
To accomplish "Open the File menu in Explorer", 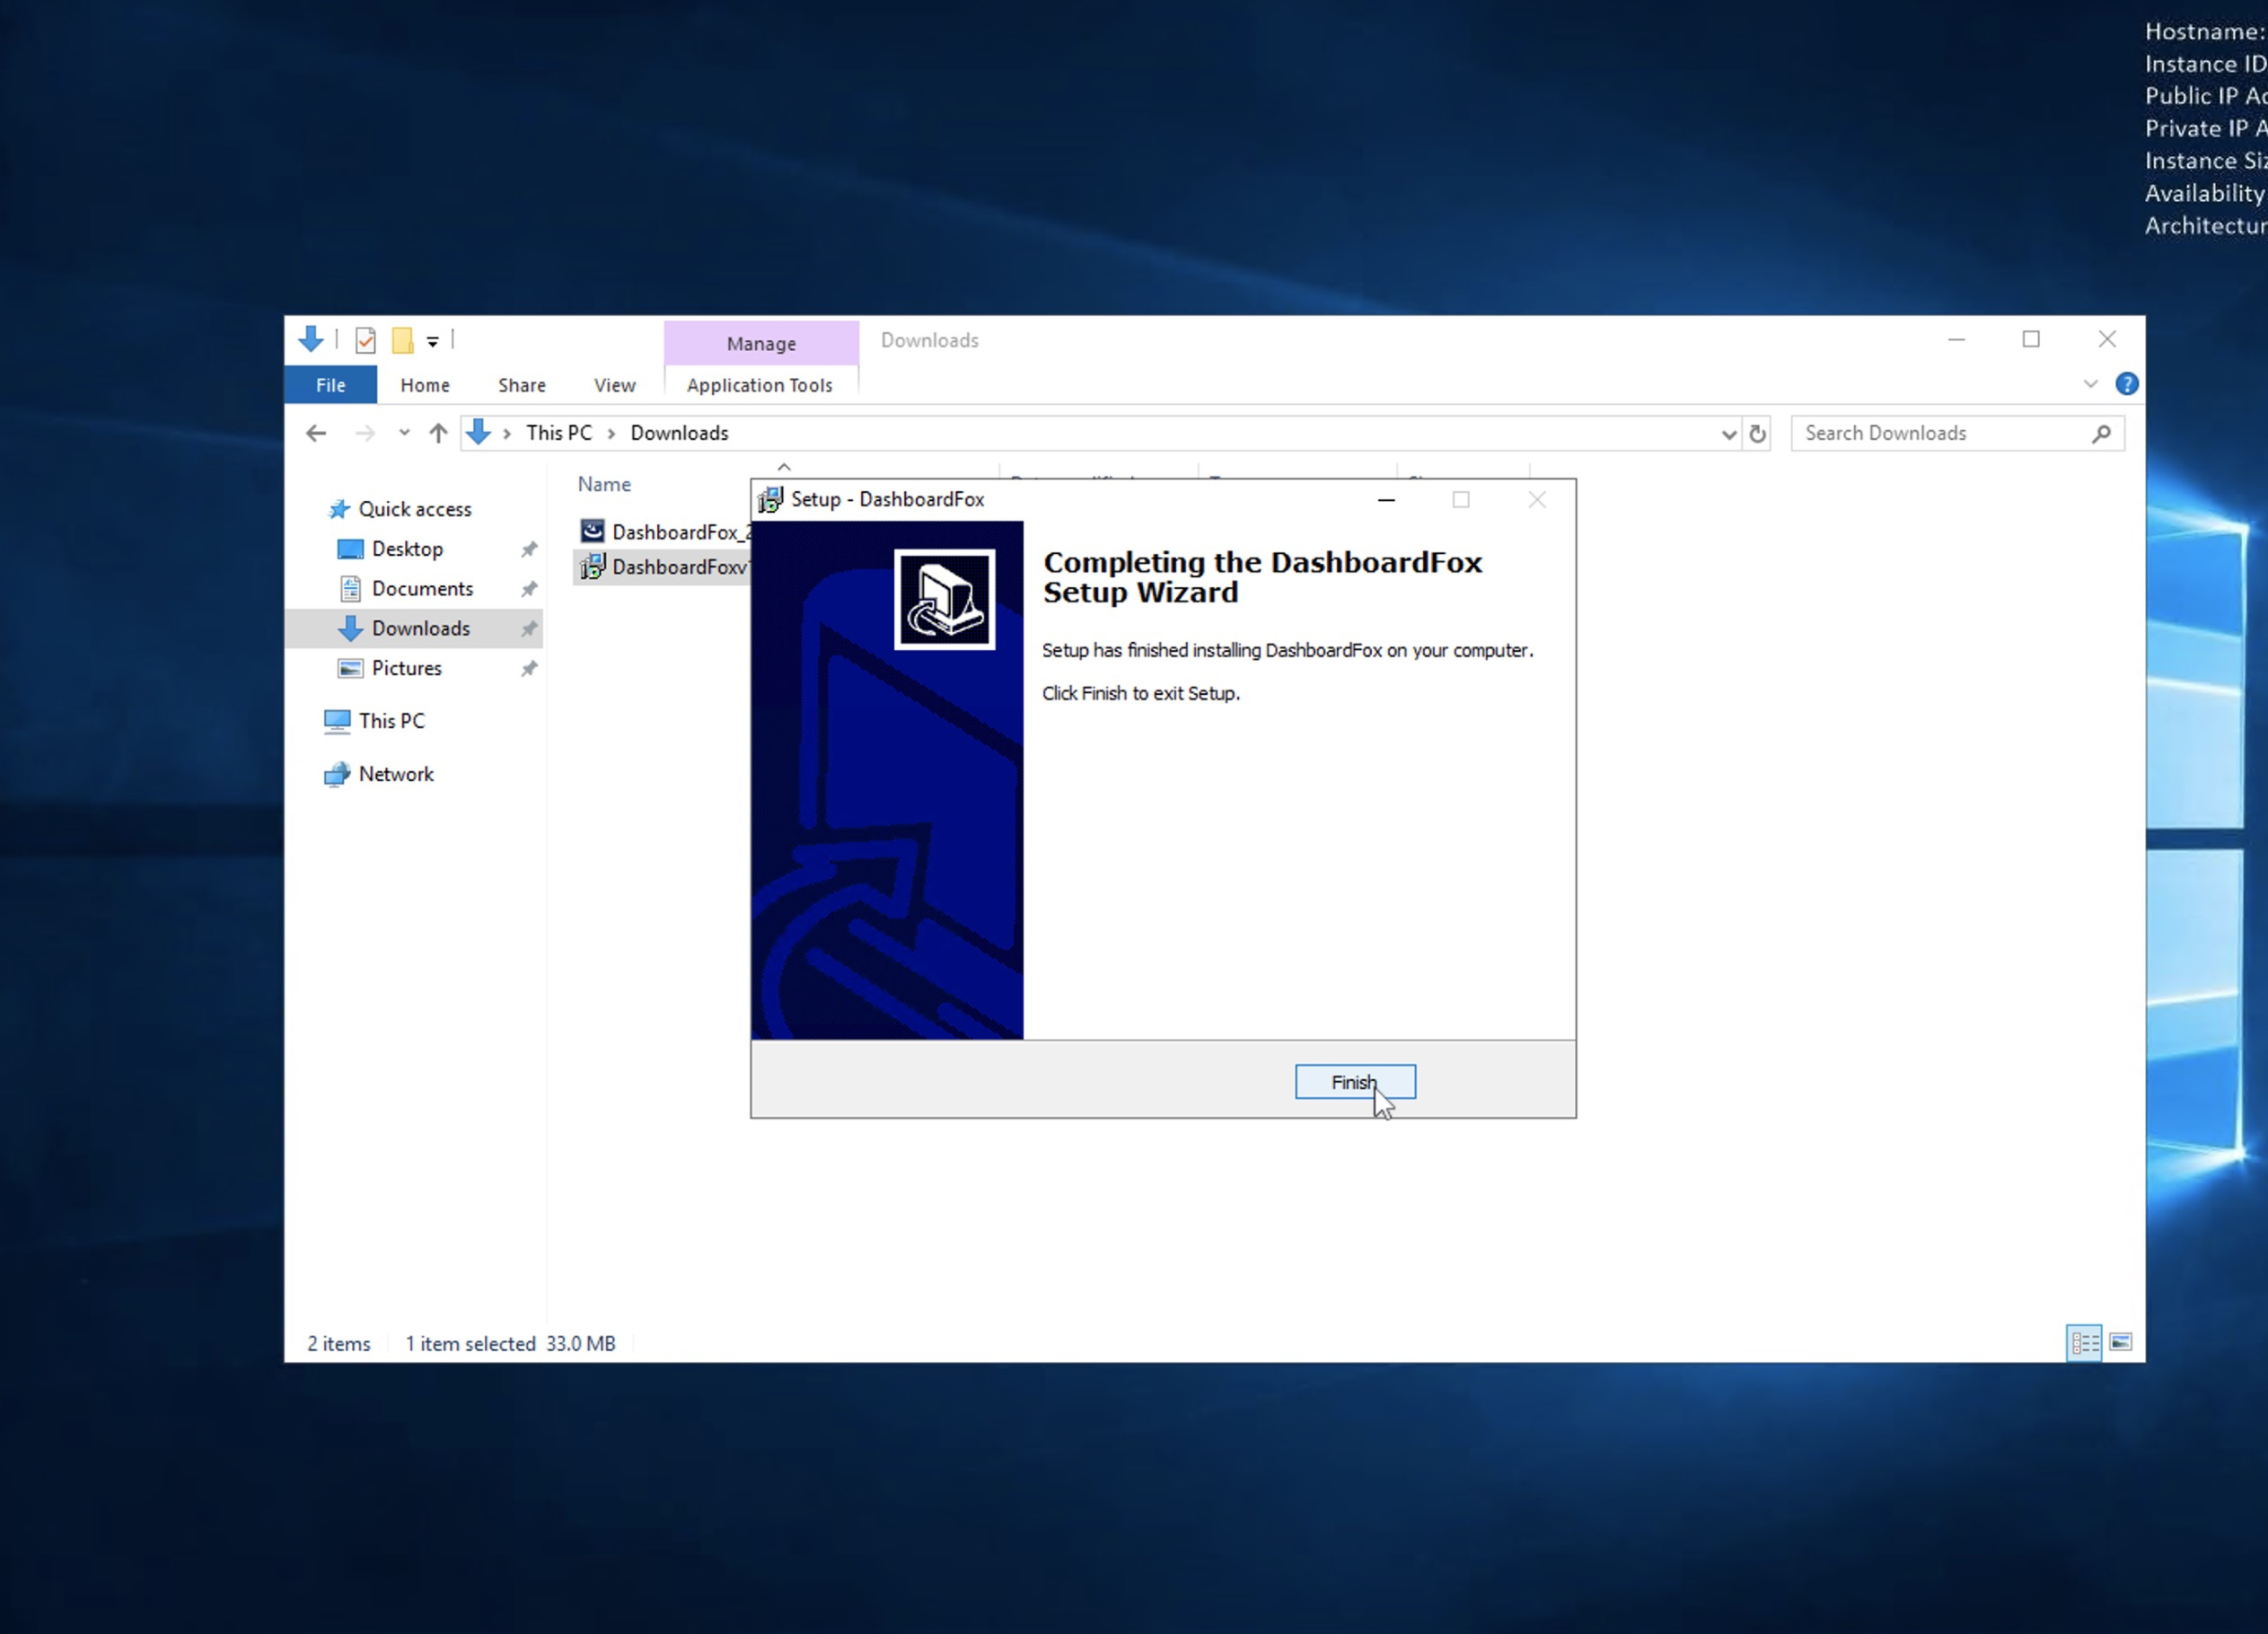I will (331, 385).
